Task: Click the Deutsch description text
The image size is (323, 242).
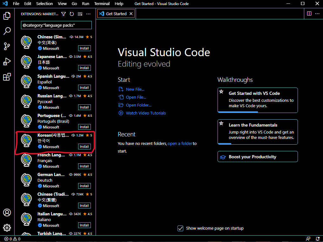Action: pyautogui.click(x=45, y=180)
